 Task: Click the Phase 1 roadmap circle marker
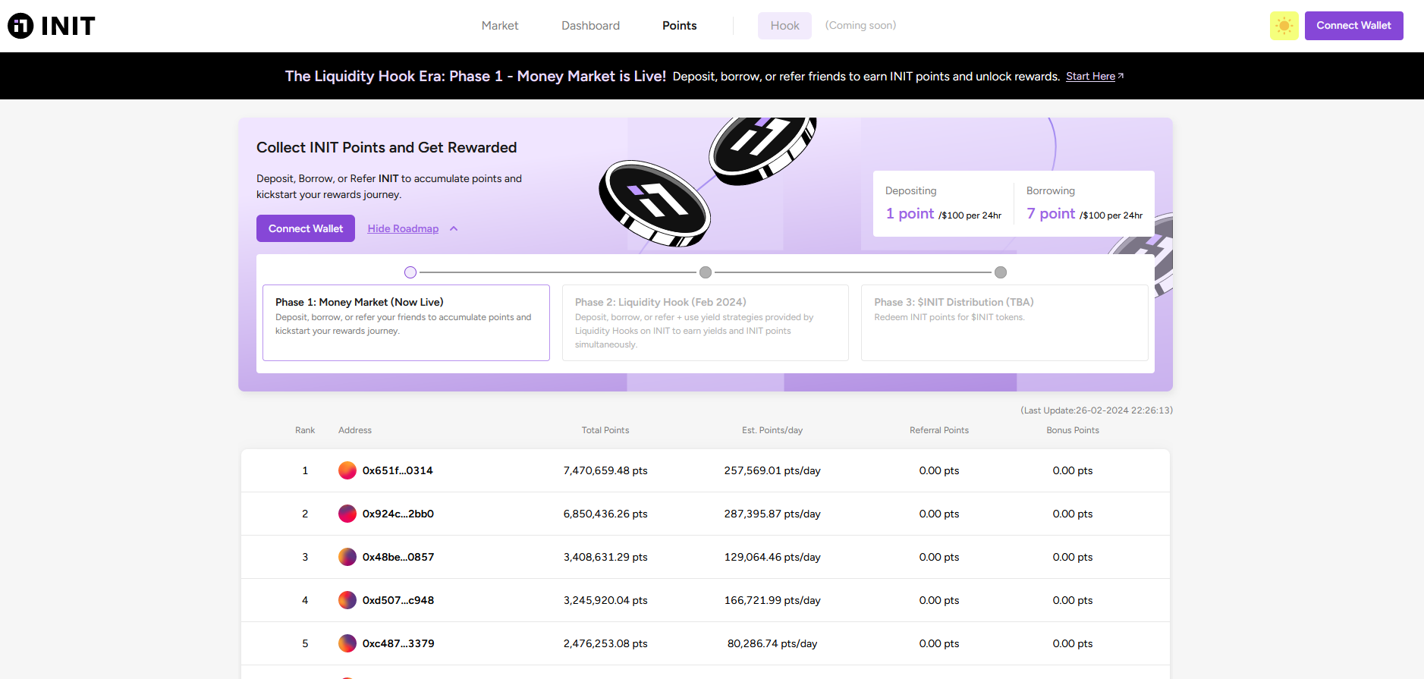click(x=410, y=272)
